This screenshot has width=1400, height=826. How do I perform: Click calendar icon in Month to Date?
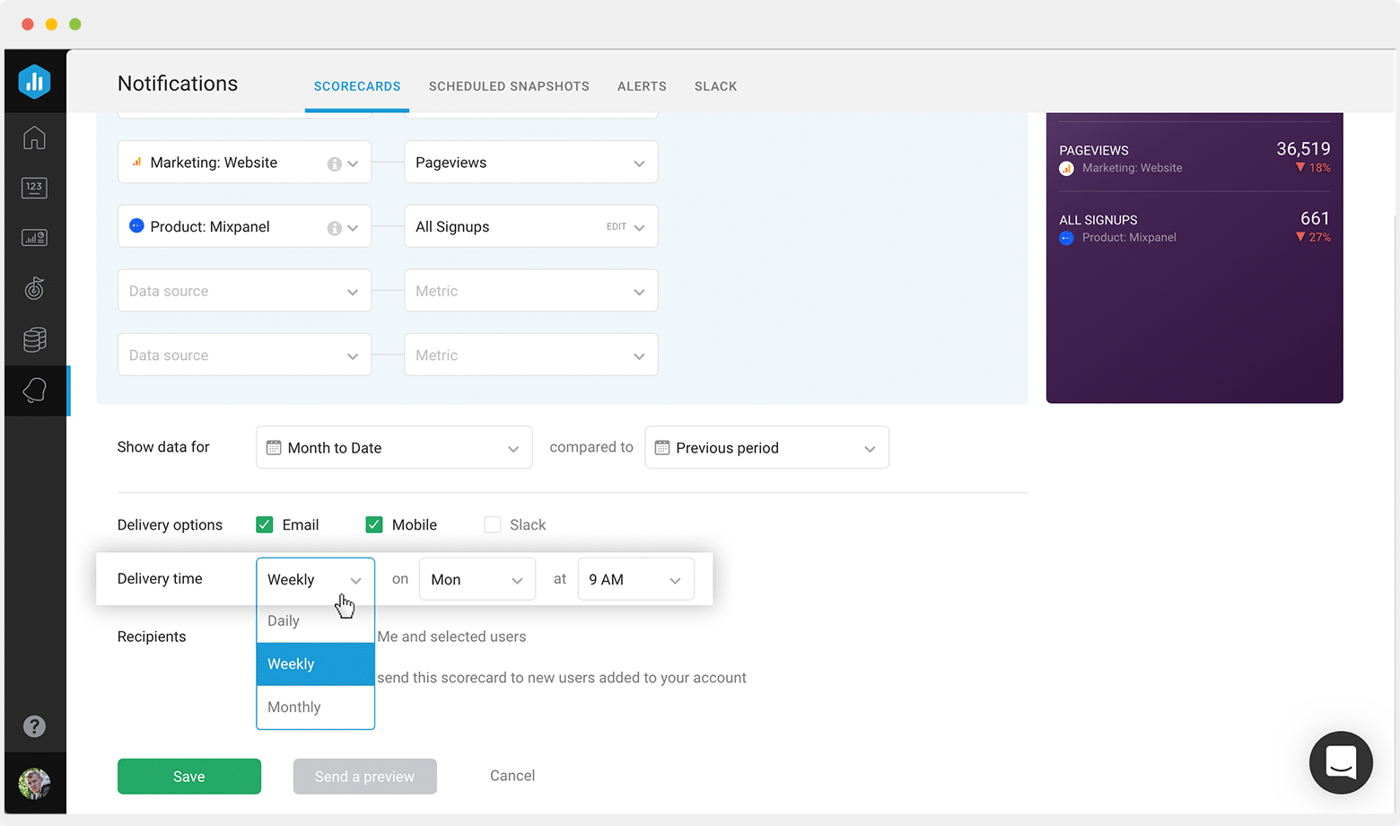point(274,447)
